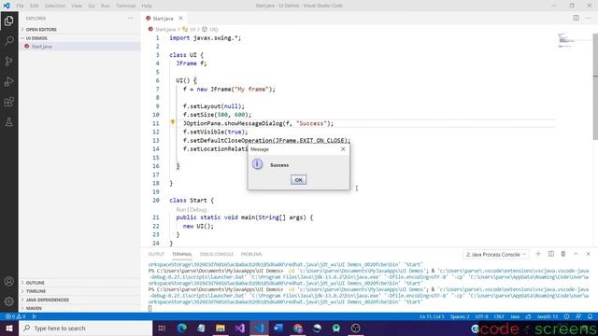Viewport: 598px width, 336px height.
Task: Open Explorer more actions ellipsis
Action: 131,19
